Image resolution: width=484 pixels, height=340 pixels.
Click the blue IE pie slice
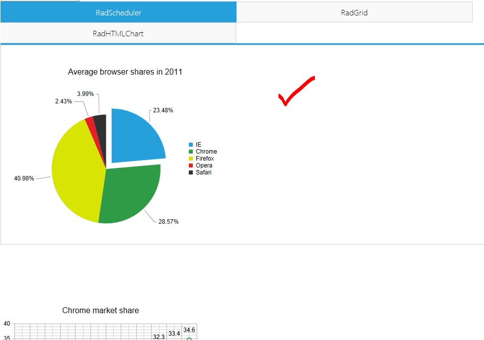(134, 139)
